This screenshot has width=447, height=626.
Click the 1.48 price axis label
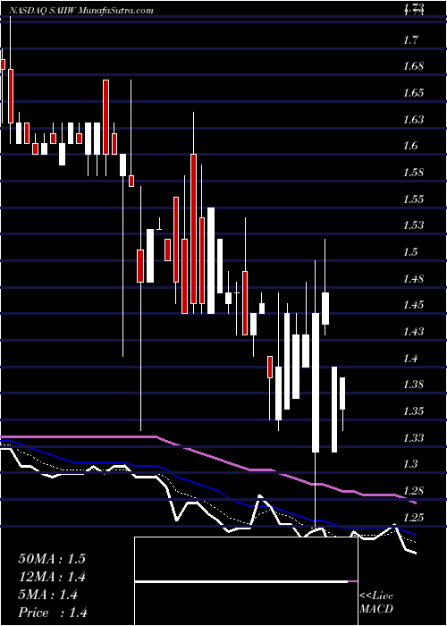coord(415,278)
